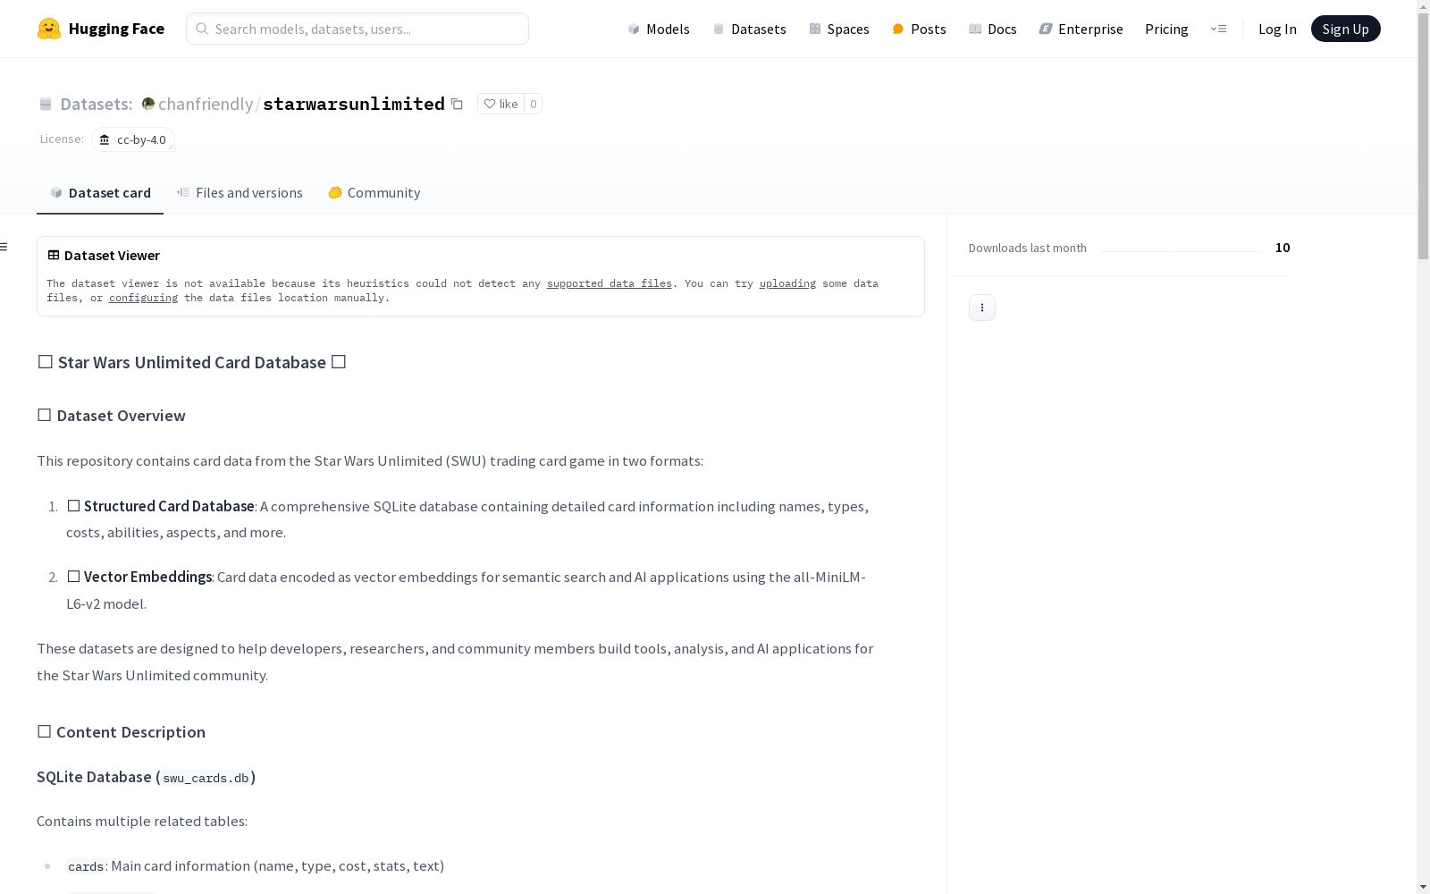The height and width of the screenshot is (894, 1430).
Task: Open Docs in the top navigation
Action: [993, 29]
